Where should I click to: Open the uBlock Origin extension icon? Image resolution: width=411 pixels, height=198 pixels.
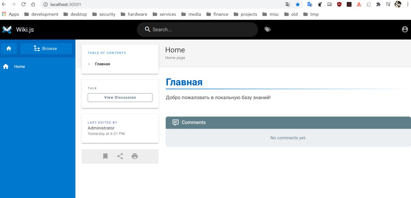(x=339, y=4)
